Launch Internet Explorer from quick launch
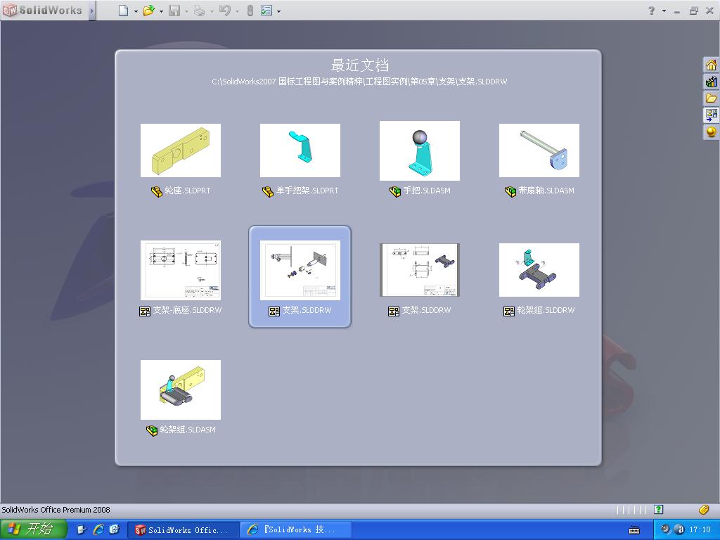Image resolution: width=720 pixels, height=540 pixels. tap(98, 529)
